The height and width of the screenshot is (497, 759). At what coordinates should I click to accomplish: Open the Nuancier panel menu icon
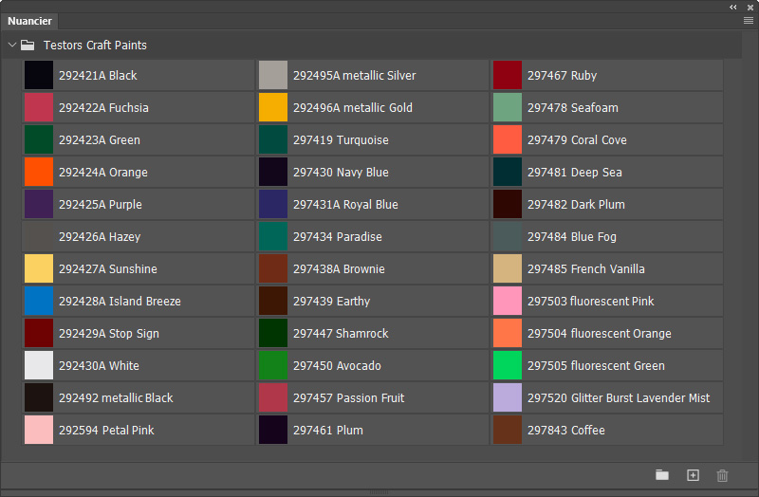(x=749, y=20)
